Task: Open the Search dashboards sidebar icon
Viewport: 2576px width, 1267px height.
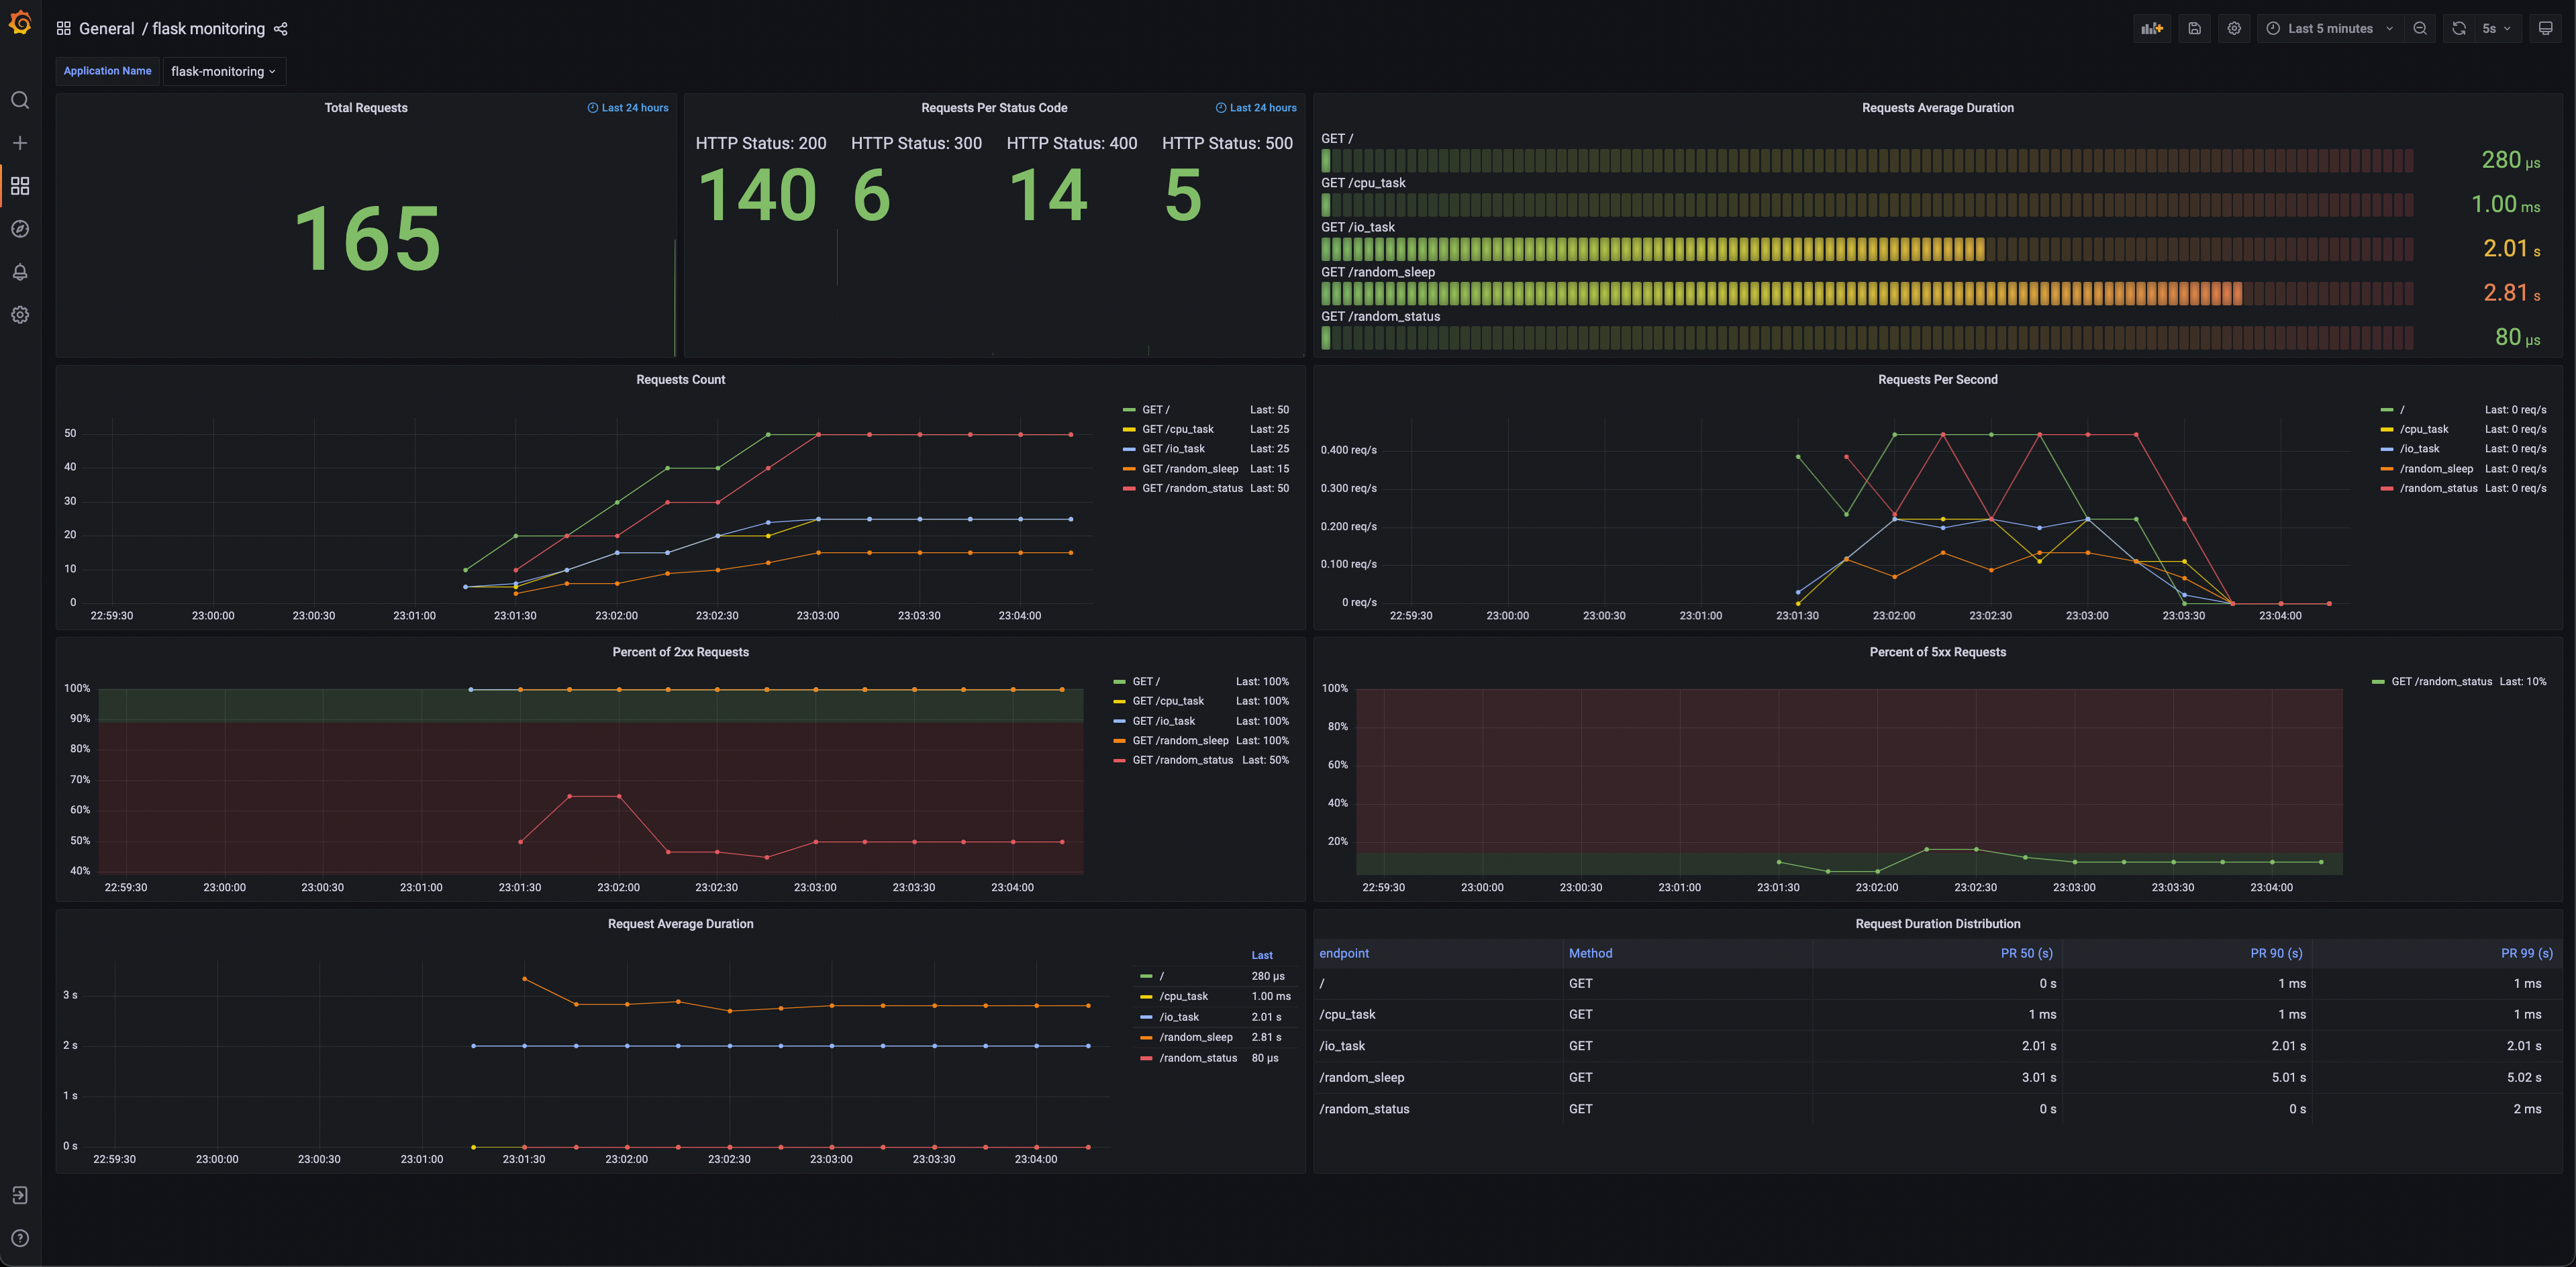Action: [20, 100]
